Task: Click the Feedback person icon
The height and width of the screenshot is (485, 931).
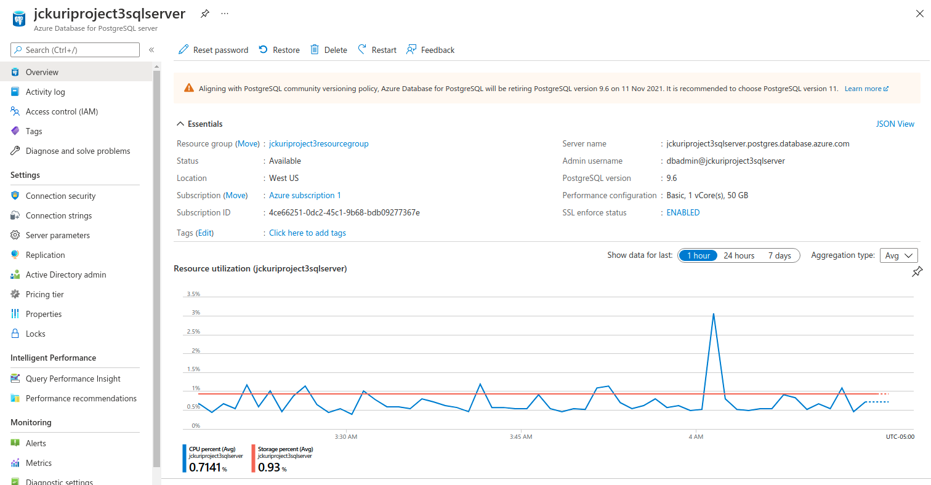Action: [x=411, y=50]
